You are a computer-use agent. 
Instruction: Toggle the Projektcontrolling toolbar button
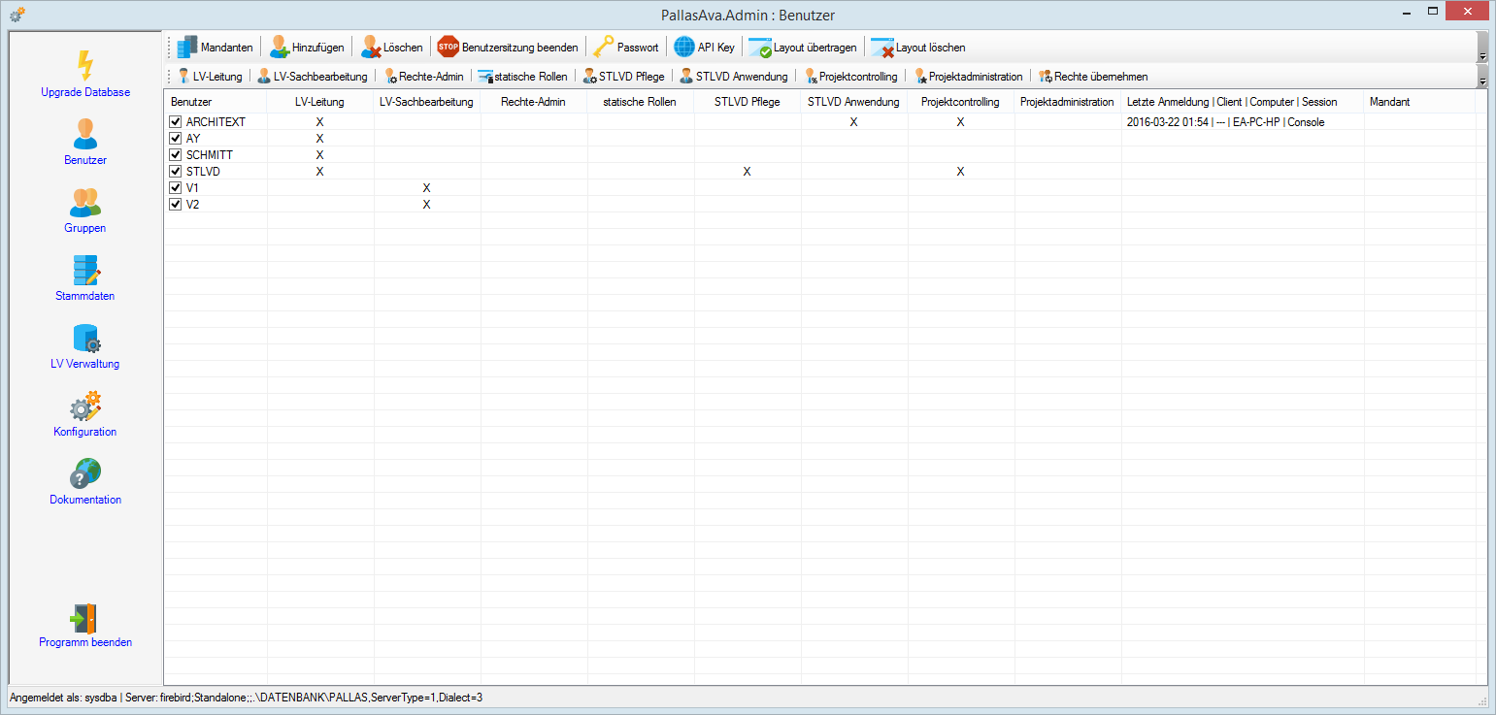[x=850, y=76]
